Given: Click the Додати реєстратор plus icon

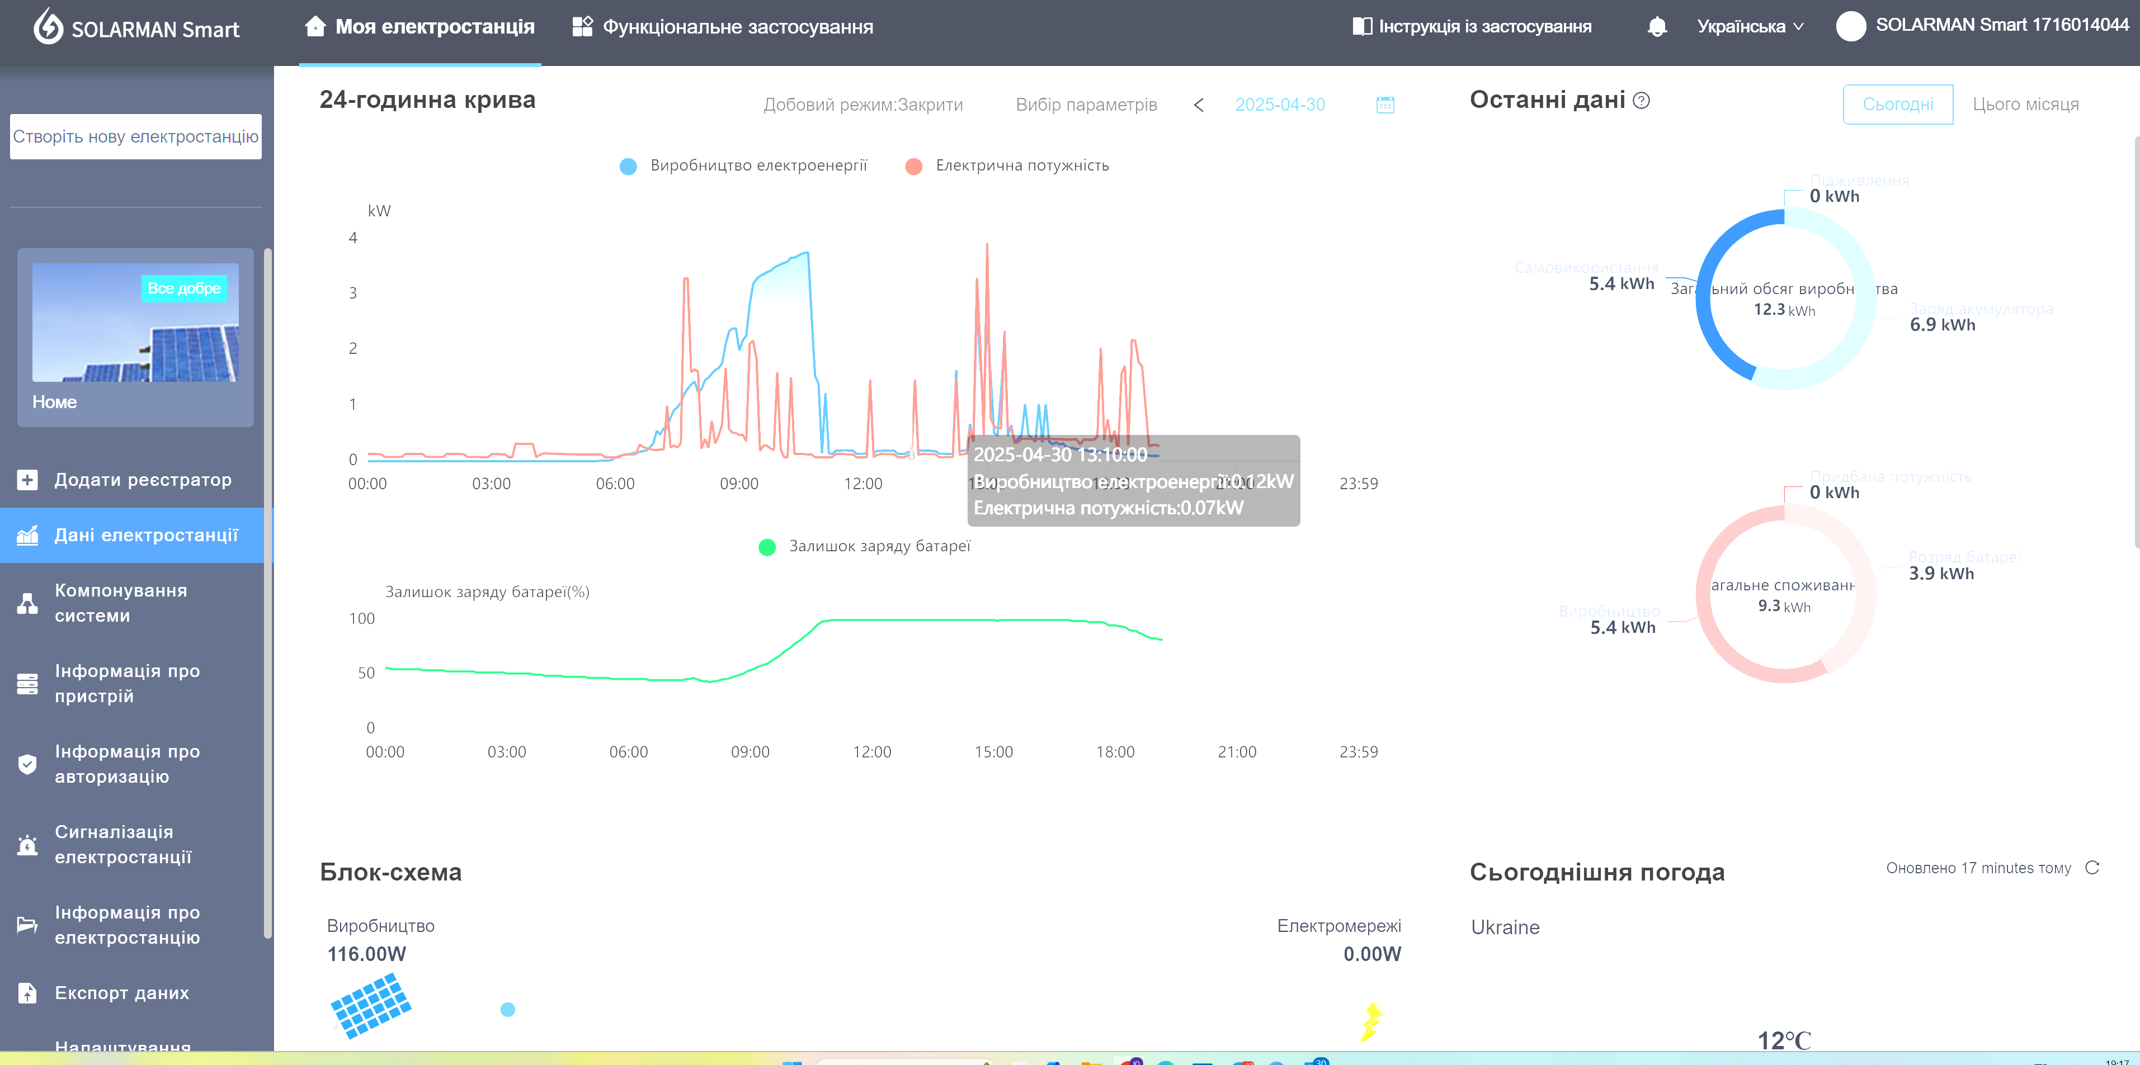Looking at the screenshot, I should point(27,480).
